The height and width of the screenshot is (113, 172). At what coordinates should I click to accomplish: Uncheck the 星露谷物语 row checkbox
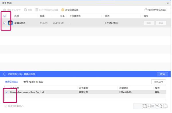point(5,23)
